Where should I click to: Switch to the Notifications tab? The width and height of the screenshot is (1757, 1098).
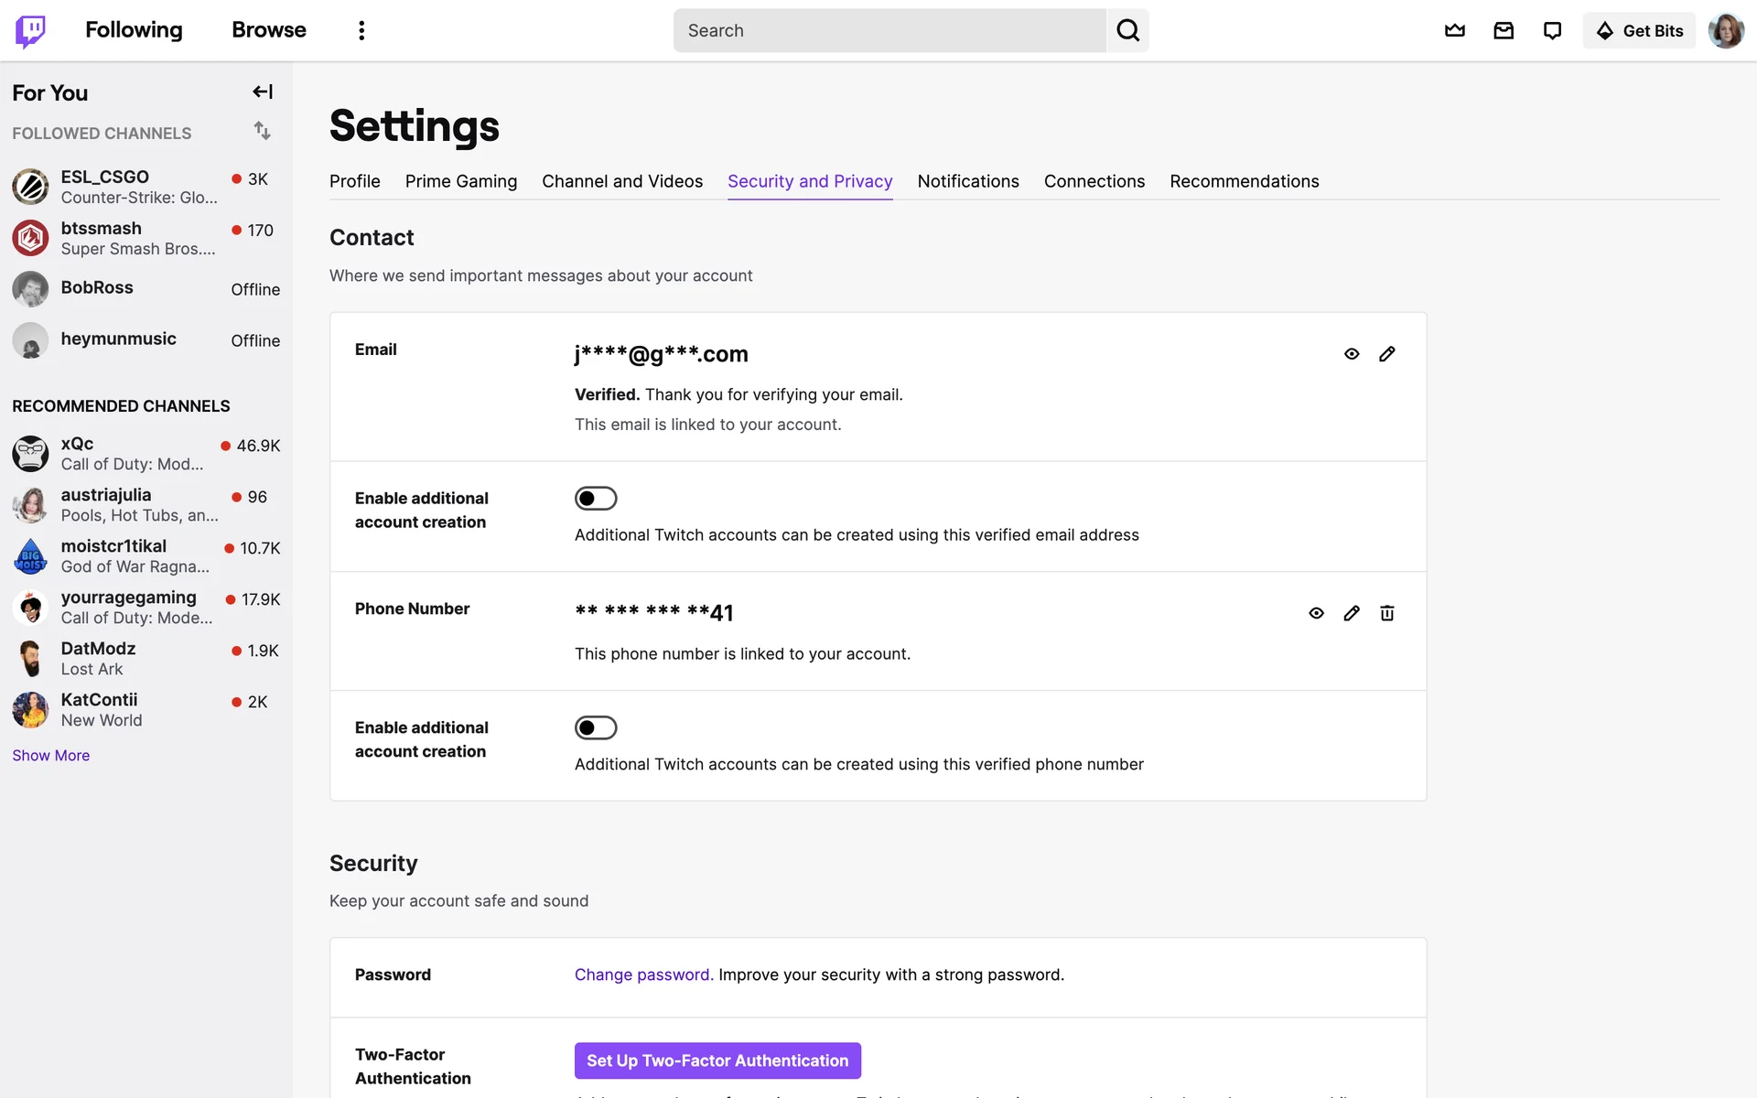pyautogui.click(x=967, y=181)
